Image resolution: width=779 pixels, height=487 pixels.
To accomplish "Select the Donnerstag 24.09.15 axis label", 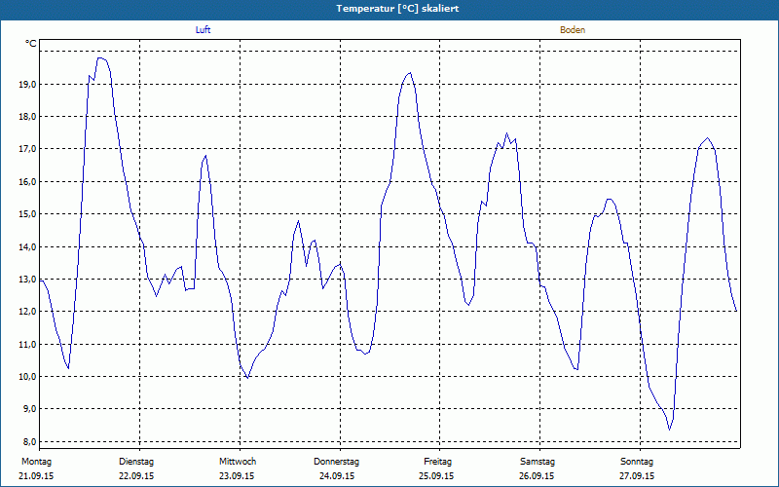I will [x=336, y=468].
